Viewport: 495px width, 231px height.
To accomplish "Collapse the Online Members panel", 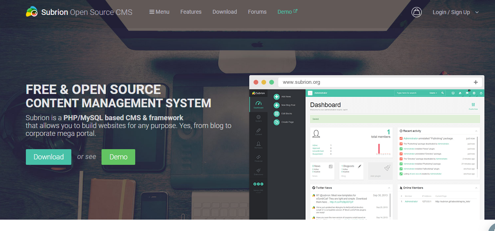I will [x=477, y=188].
